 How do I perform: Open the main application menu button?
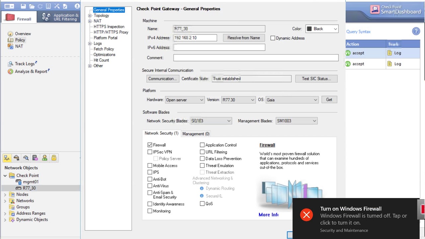(9, 6)
